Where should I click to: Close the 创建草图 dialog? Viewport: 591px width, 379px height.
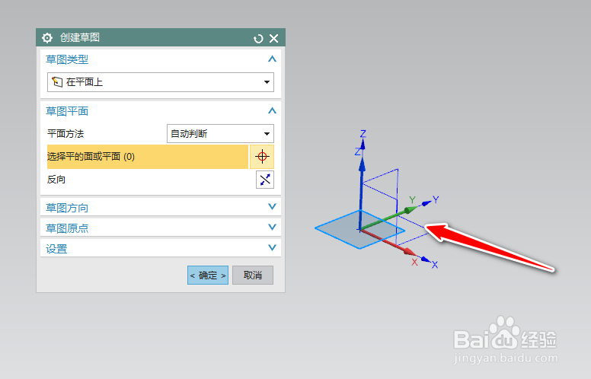[x=274, y=38]
